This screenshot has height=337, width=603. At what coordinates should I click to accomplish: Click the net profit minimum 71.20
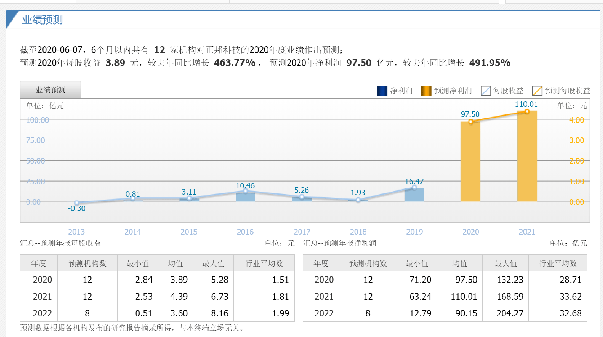pyautogui.click(x=421, y=280)
